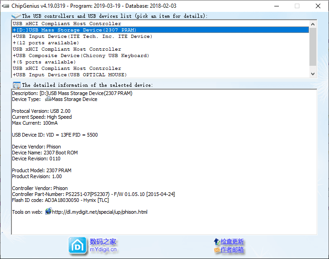Click the Device Vendor Phison line
Viewport: 329px width, 259px height.
pos(36,147)
